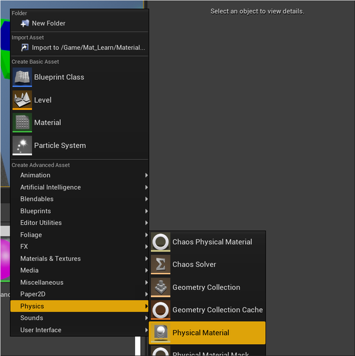Open the User Interface submenu
The image size is (355, 356).
[x=79, y=330]
